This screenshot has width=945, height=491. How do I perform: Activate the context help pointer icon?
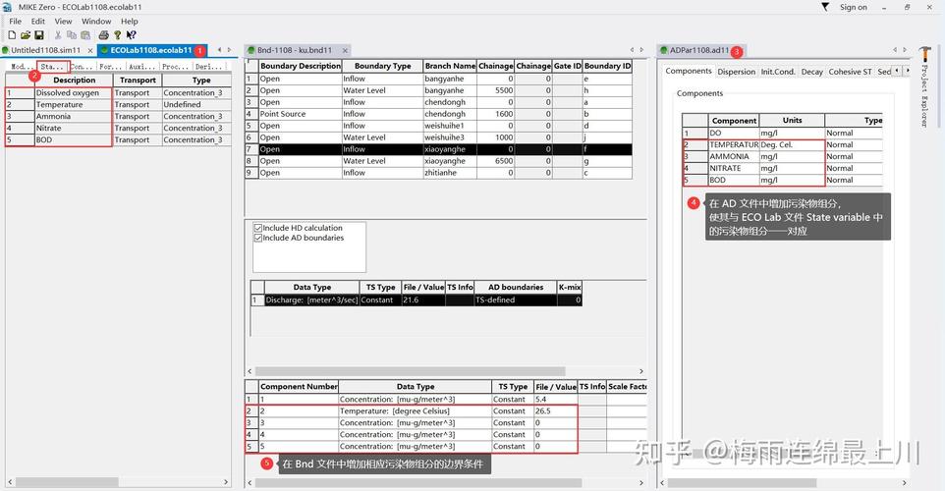coord(131,35)
